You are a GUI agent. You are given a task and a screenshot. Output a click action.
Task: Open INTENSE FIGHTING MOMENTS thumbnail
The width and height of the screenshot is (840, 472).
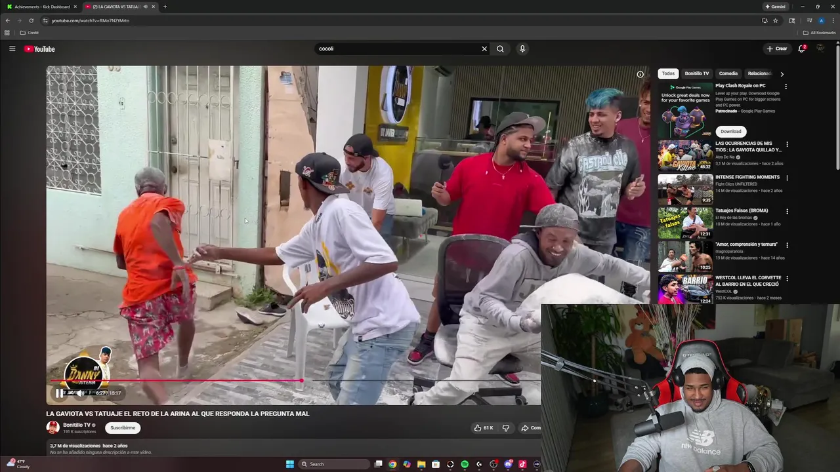pos(685,189)
